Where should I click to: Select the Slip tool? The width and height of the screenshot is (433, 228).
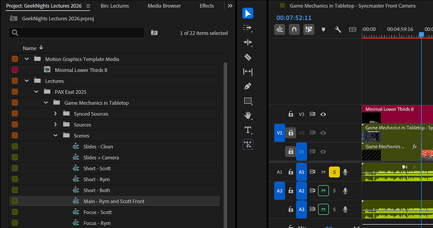pos(248,71)
